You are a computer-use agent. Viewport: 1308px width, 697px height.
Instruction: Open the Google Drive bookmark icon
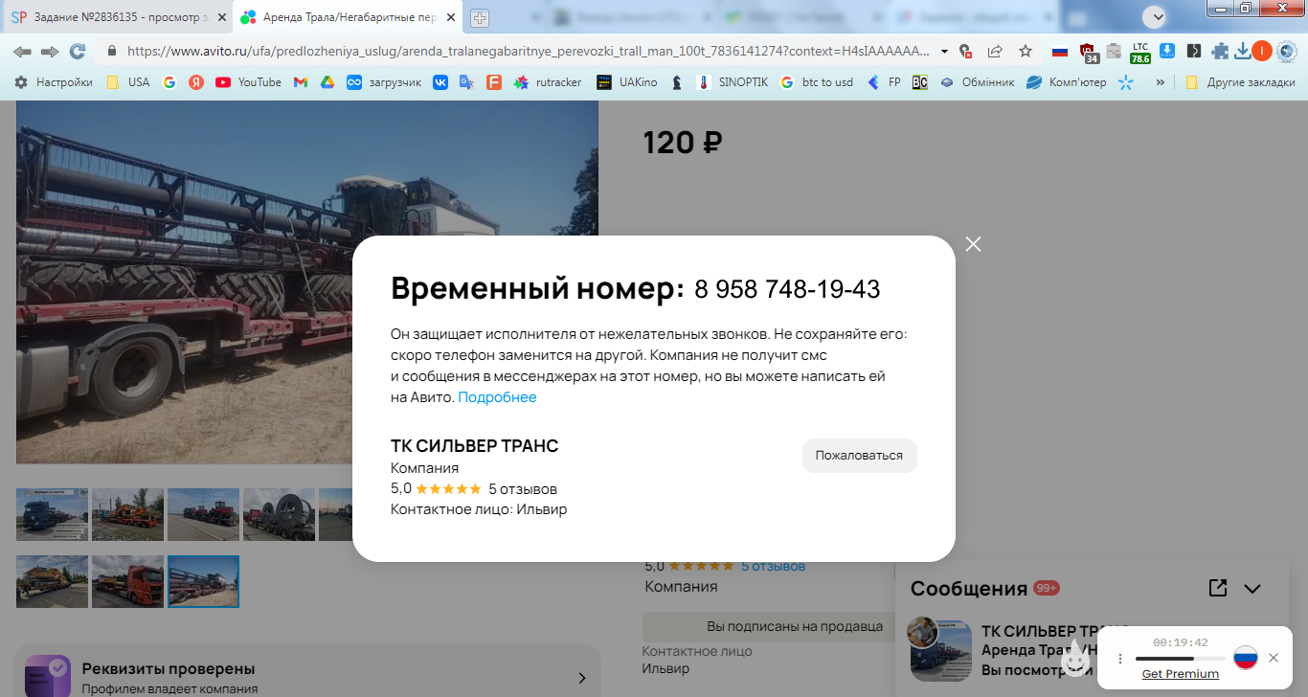(327, 82)
